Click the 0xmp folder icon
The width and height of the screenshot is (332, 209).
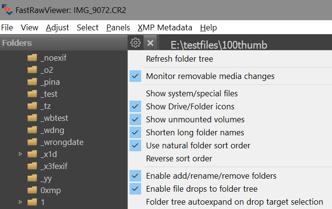point(32,190)
